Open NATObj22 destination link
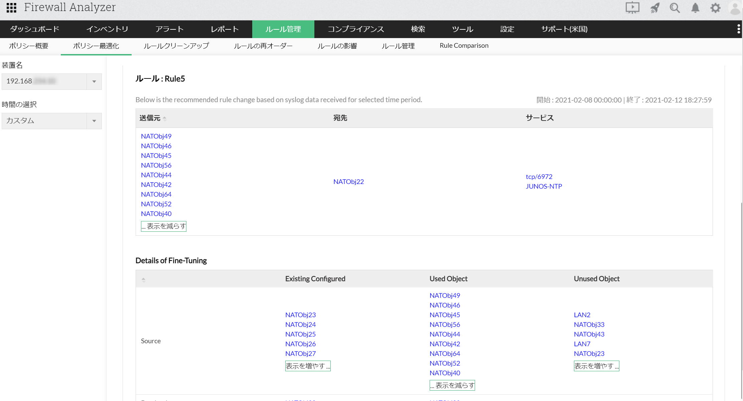Image resolution: width=743 pixels, height=401 pixels. pos(348,182)
